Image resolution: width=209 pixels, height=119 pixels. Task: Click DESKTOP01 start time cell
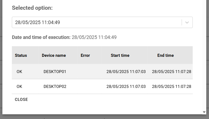pos(126,72)
